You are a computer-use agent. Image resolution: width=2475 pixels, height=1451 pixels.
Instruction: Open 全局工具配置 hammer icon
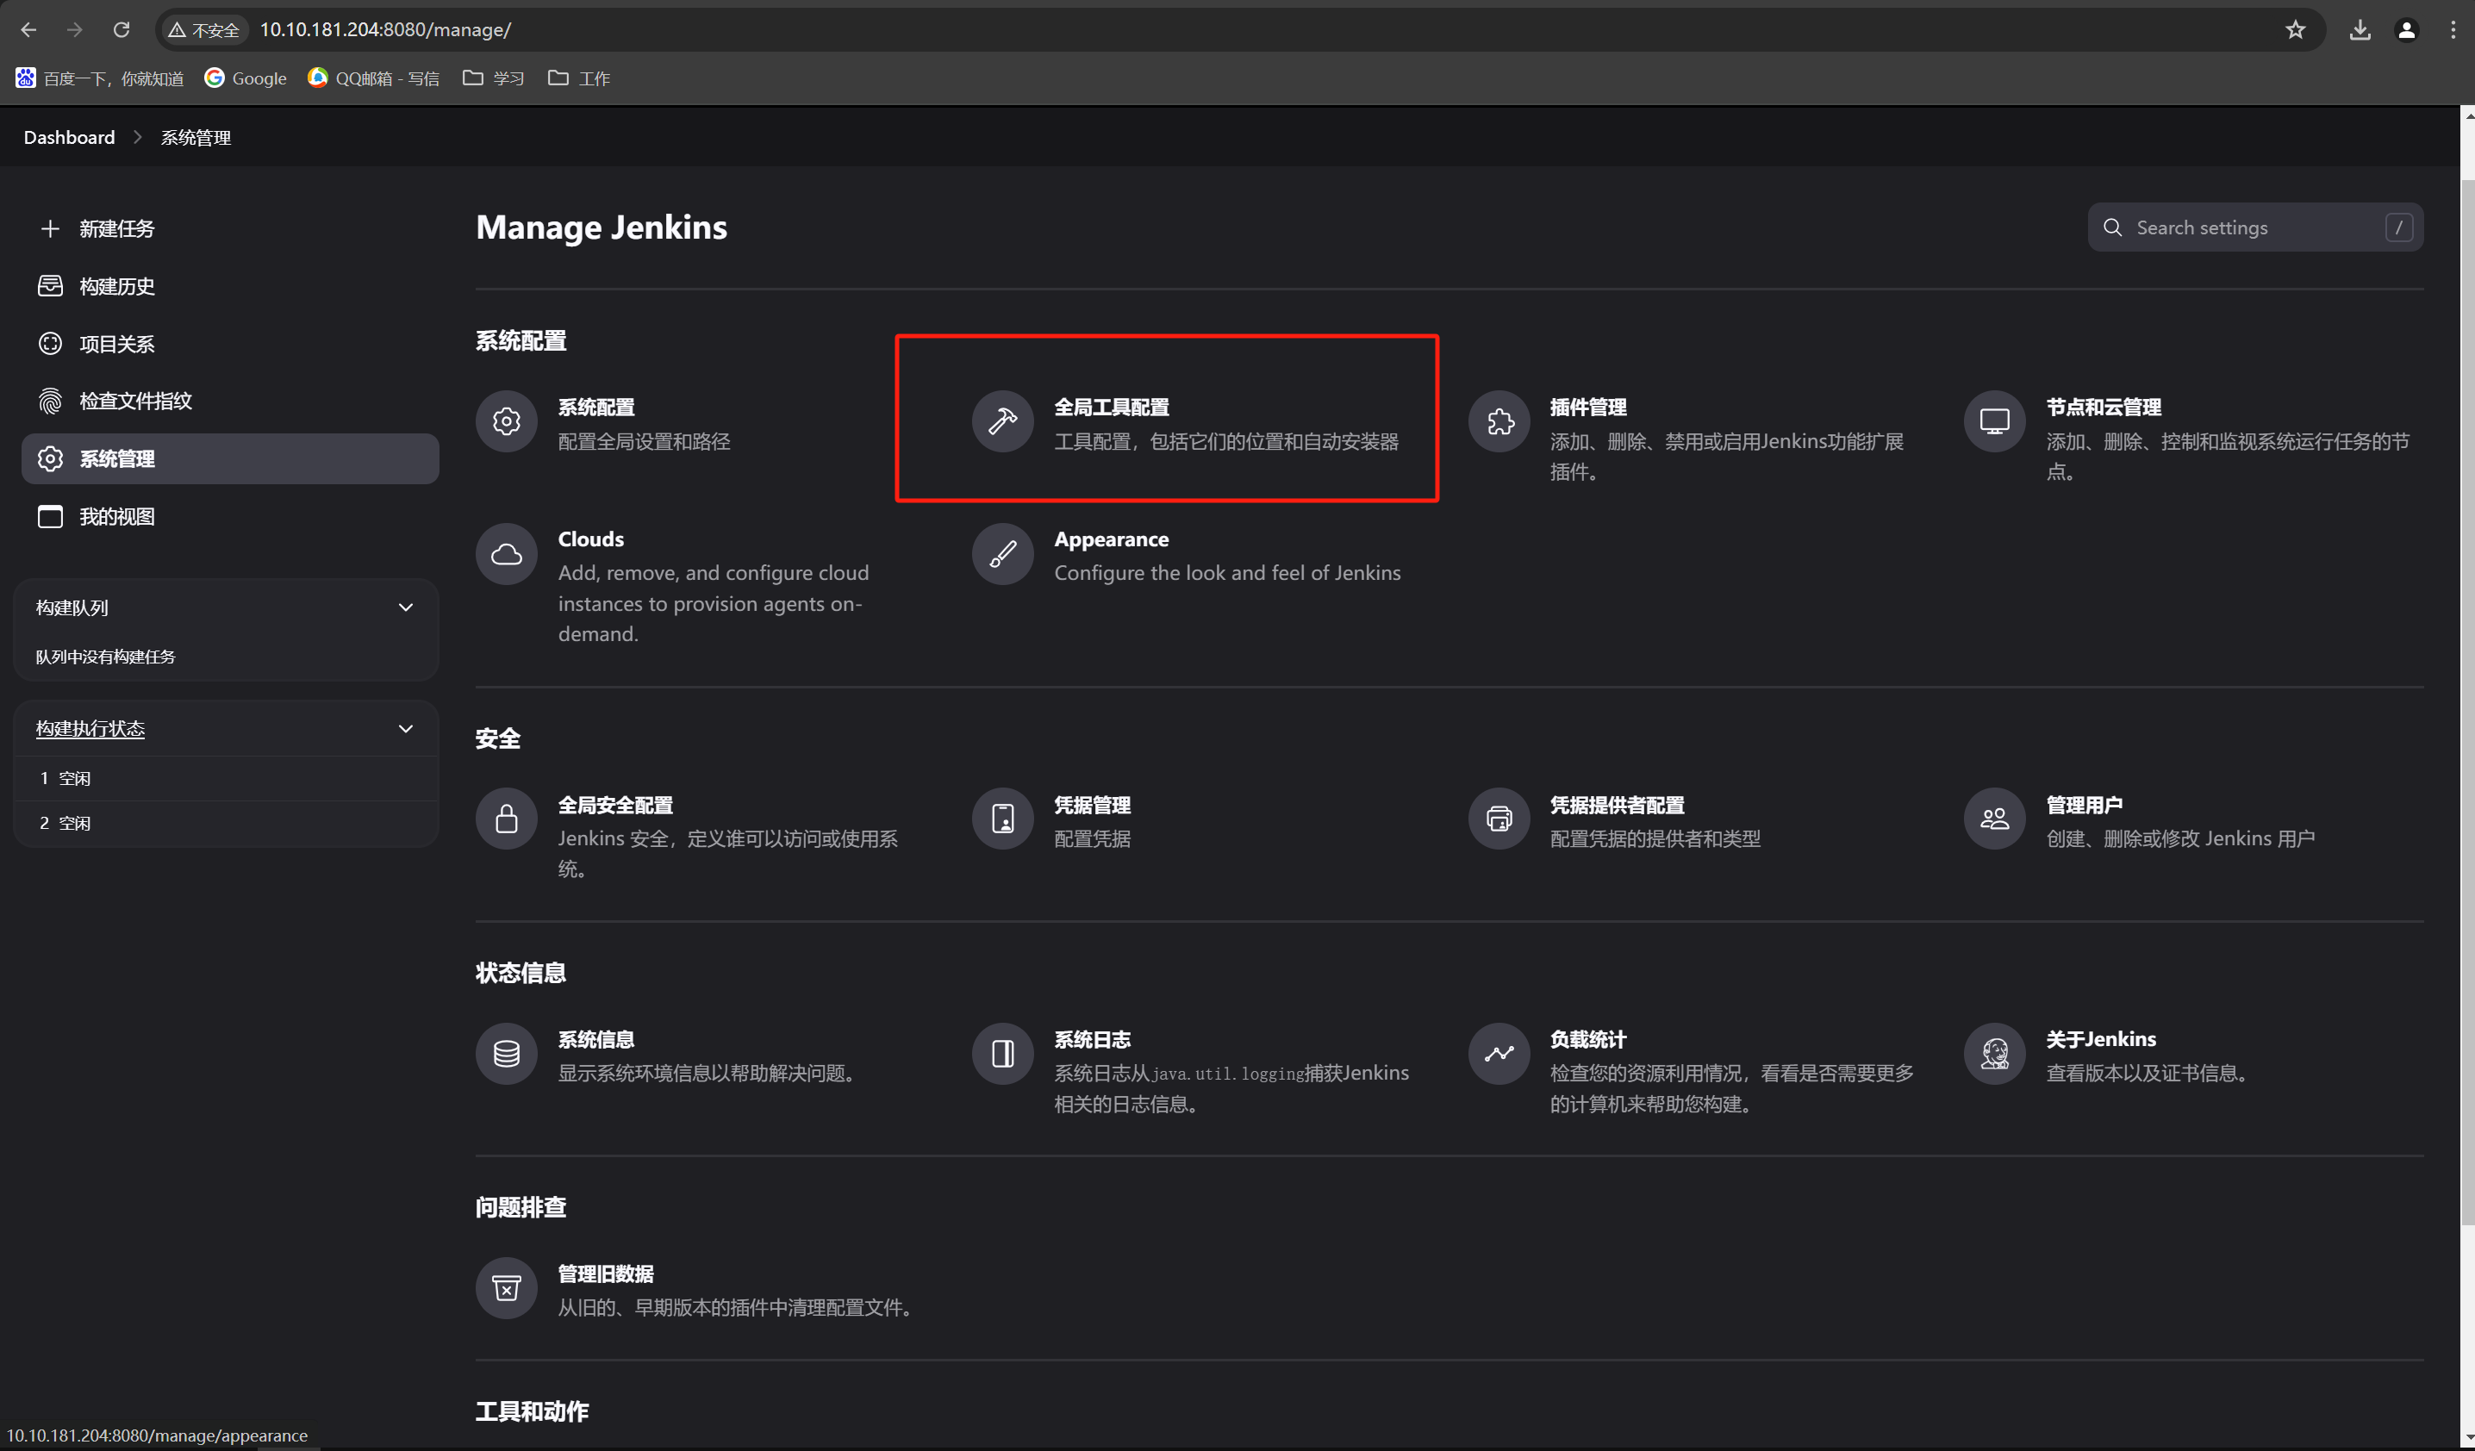click(x=1001, y=421)
